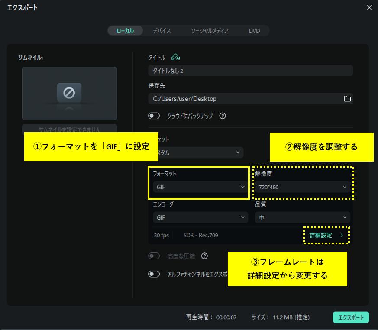Enable the 高度な圧縮 switch
This screenshot has height=330, width=378.
coord(155,256)
